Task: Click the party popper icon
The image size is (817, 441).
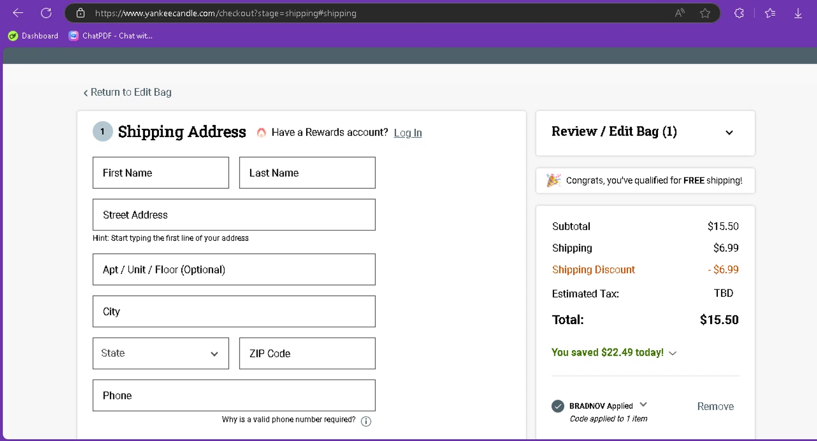Action: coord(554,180)
